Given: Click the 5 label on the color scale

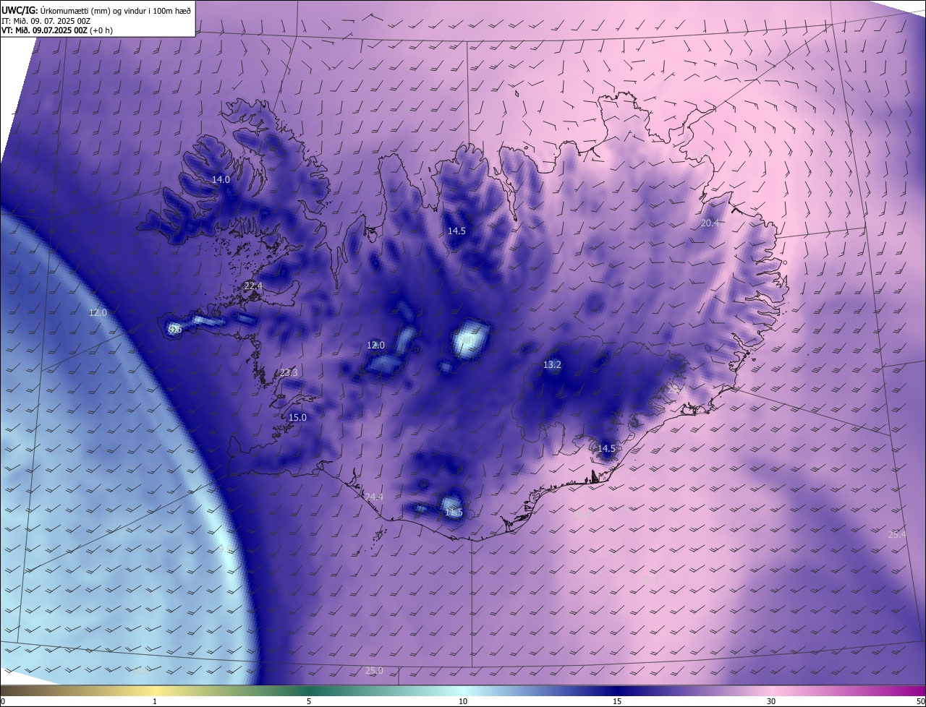Looking at the screenshot, I should 309,701.
